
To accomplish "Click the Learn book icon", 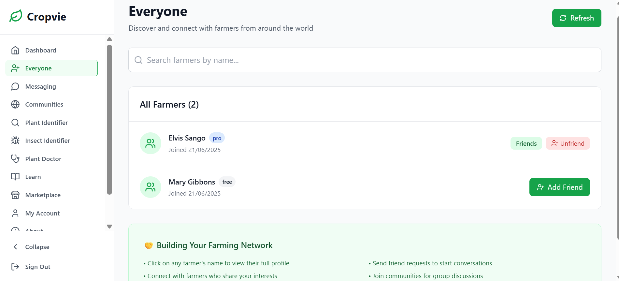I will pos(15,177).
